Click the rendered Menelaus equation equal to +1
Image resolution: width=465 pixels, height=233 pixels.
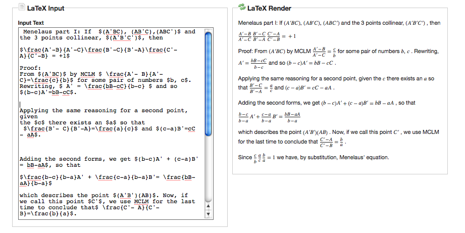pos(267,36)
